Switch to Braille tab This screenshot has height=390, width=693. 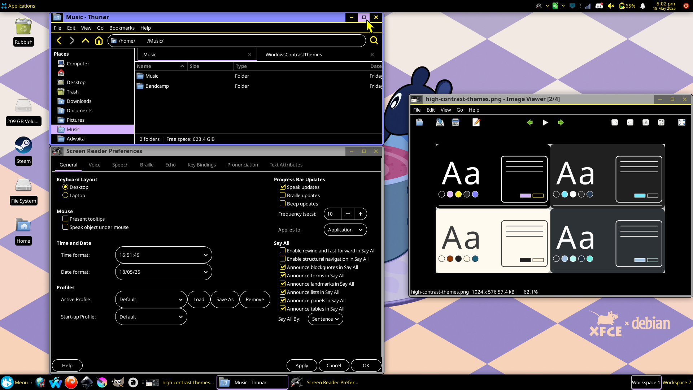[x=147, y=165]
